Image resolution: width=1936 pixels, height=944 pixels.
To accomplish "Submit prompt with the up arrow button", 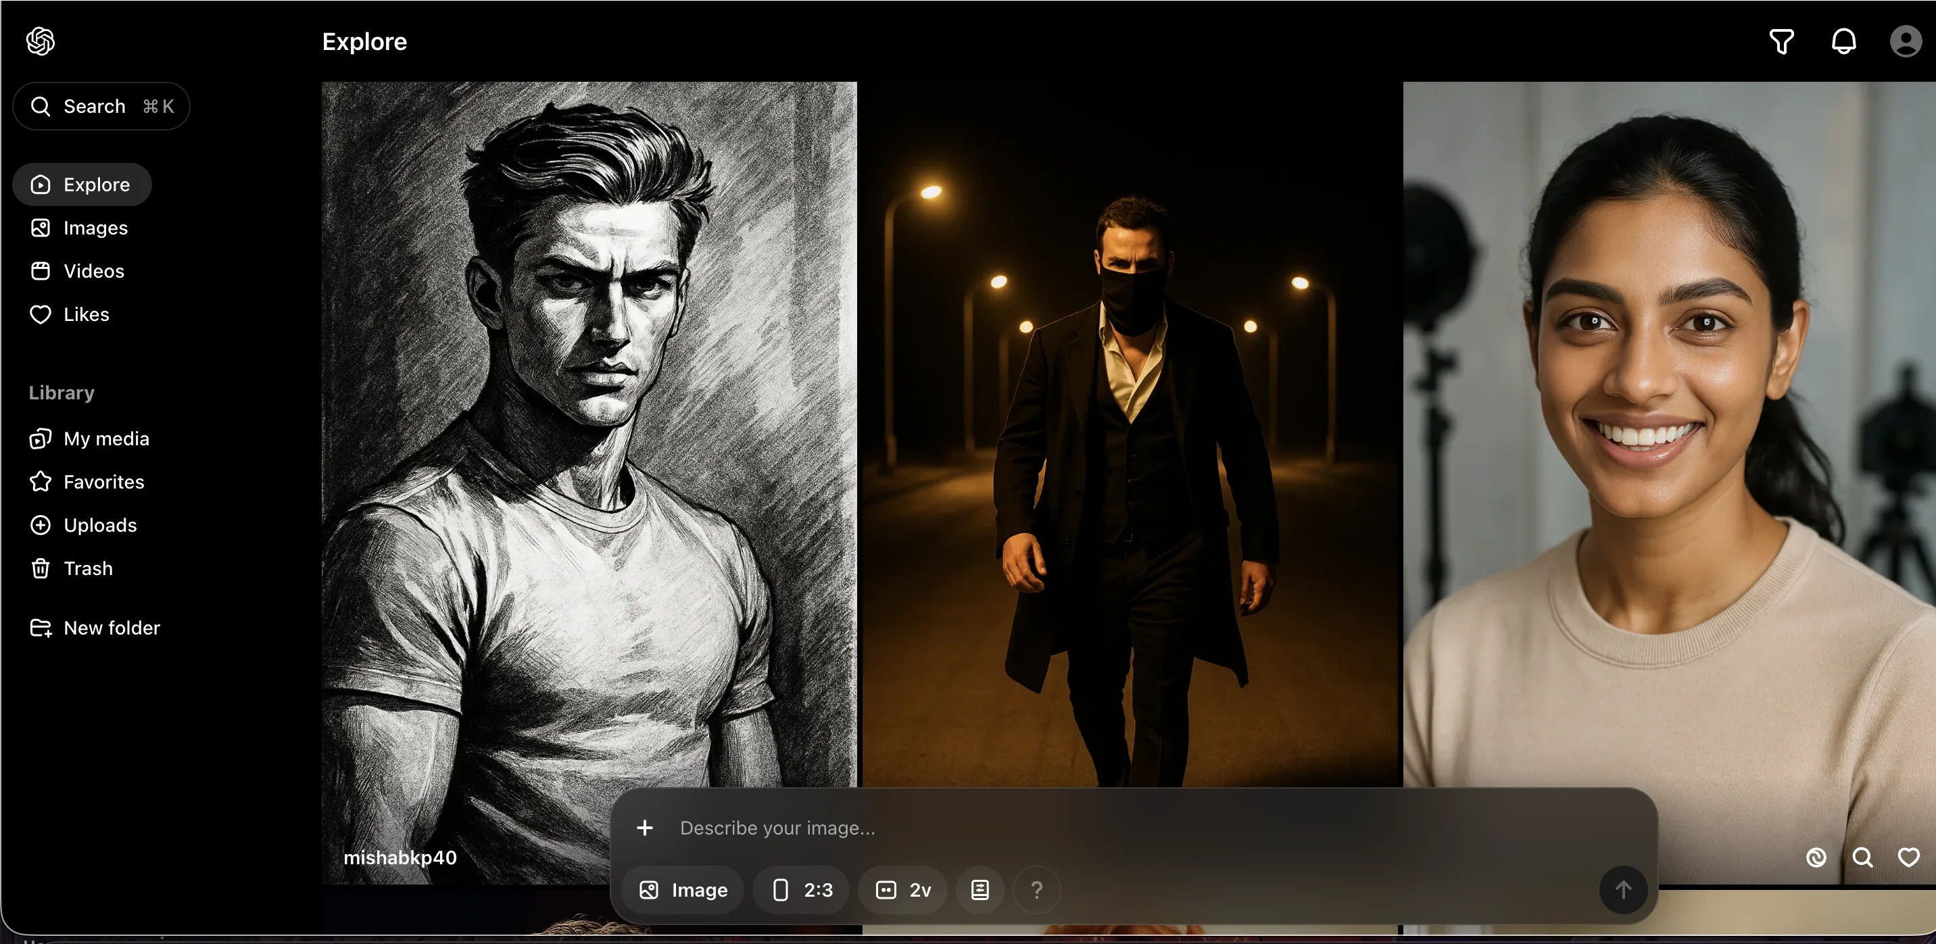I will click(1623, 890).
